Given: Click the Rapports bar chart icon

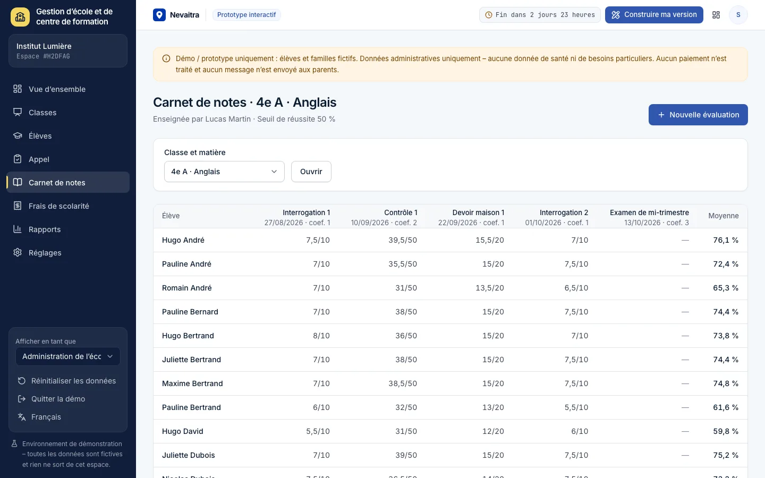Looking at the screenshot, I should point(18,229).
